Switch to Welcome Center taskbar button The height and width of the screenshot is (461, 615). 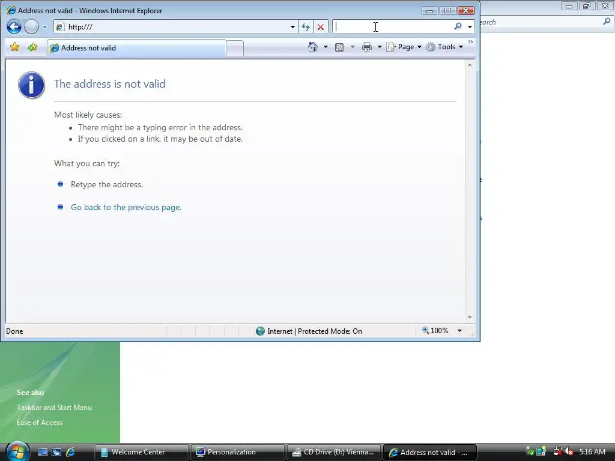click(x=141, y=452)
